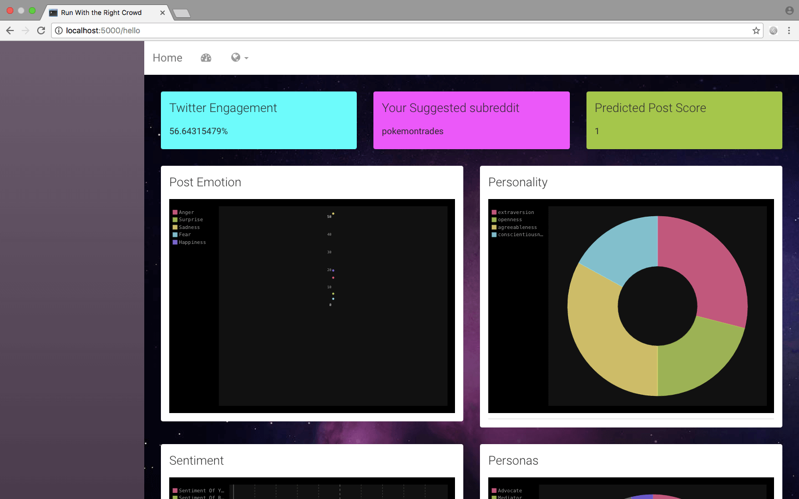799x499 pixels.
Task: View site info icon in address bar
Action: tap(59, 30)
